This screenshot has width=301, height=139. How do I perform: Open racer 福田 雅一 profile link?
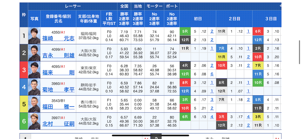[x=58, y=107]
